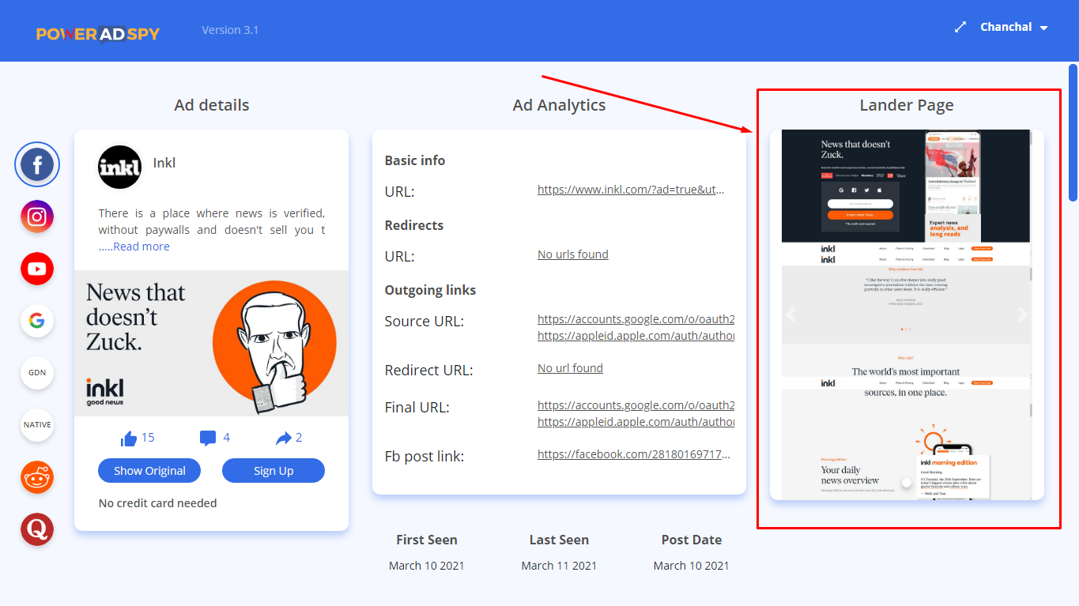Open Final URL accounts.google.com link

(x=636, y=405)
